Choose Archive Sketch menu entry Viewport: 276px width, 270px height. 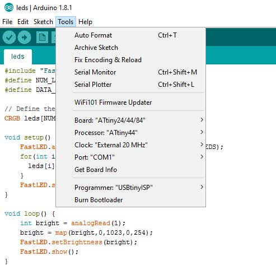(130, 48)
